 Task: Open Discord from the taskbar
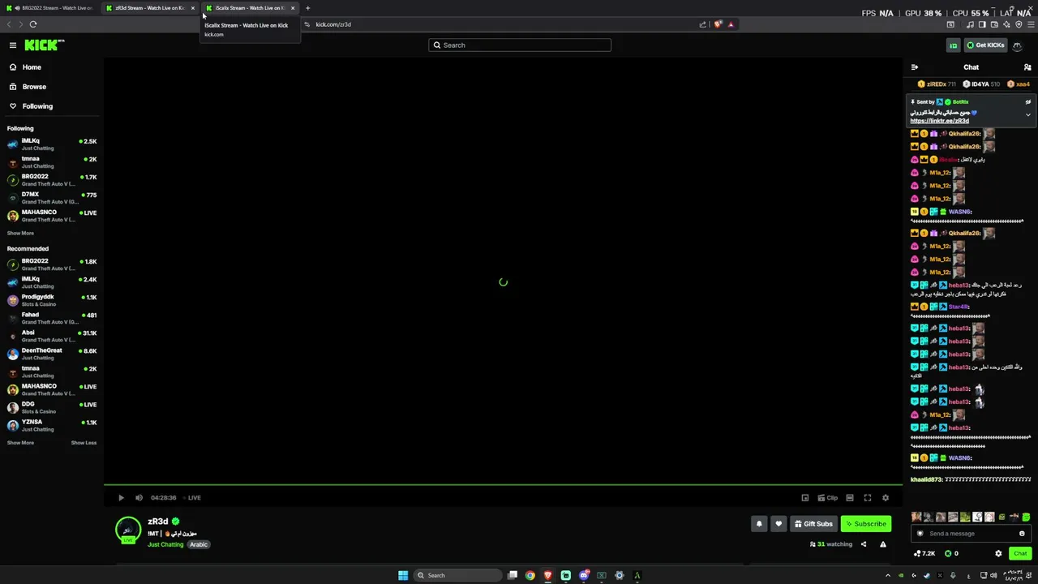click(584, 576)
